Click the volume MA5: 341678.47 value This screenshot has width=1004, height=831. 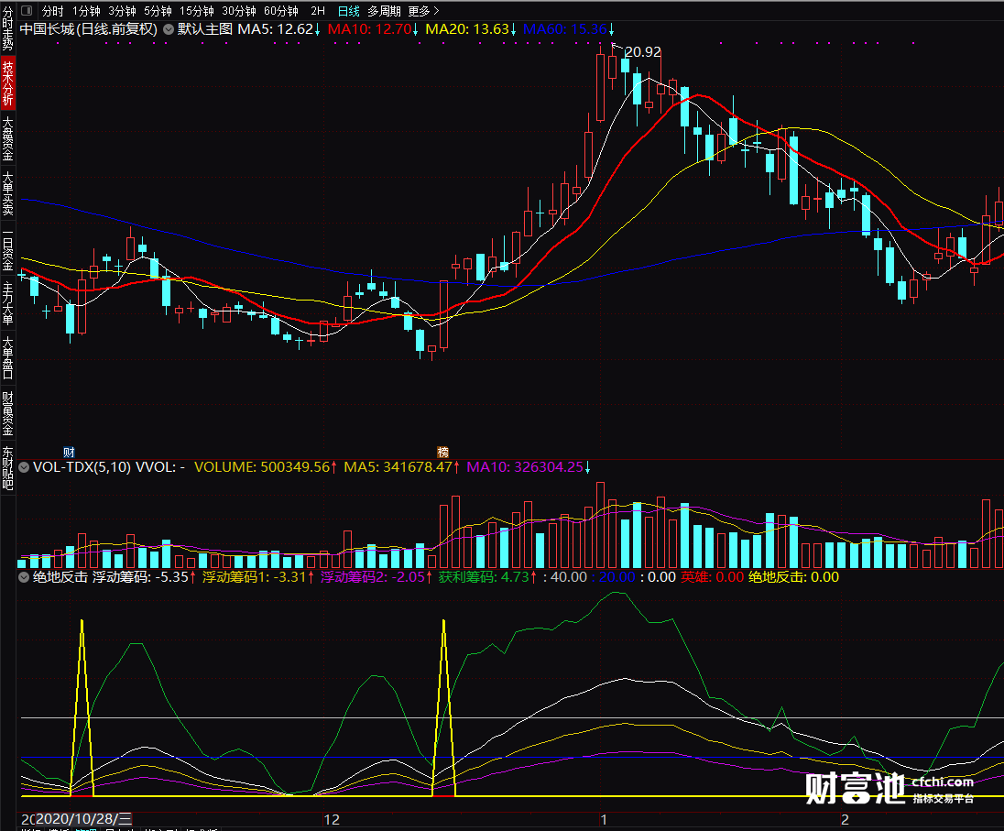coord(401,467)
